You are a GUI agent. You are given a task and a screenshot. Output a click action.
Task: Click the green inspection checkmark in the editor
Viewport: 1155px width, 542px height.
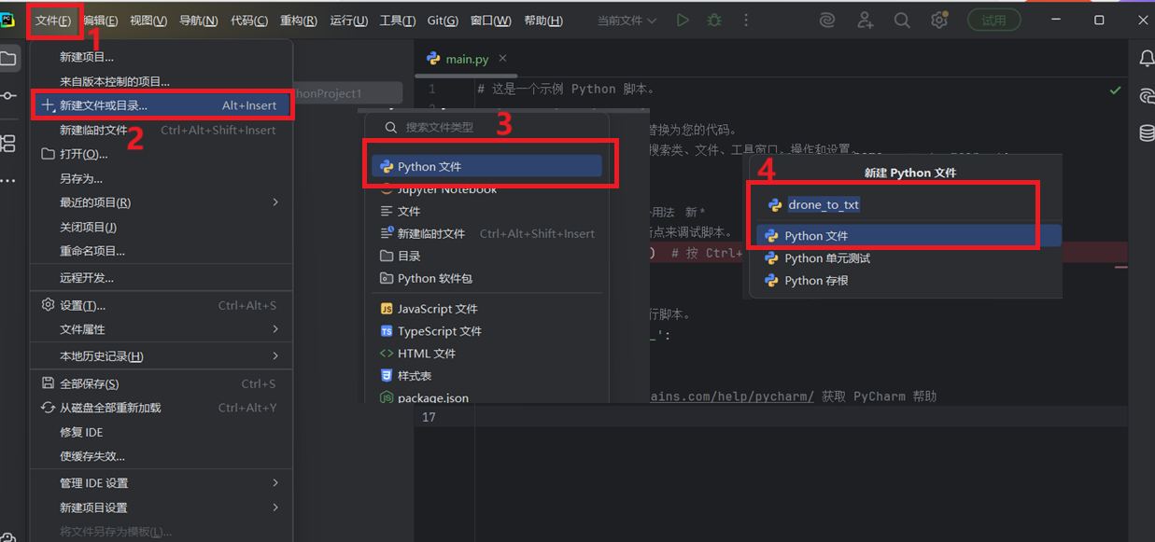click(x=1115, y=90)
